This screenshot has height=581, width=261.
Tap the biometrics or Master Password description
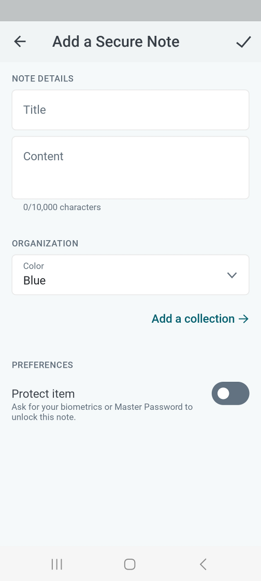pos(102,412)
